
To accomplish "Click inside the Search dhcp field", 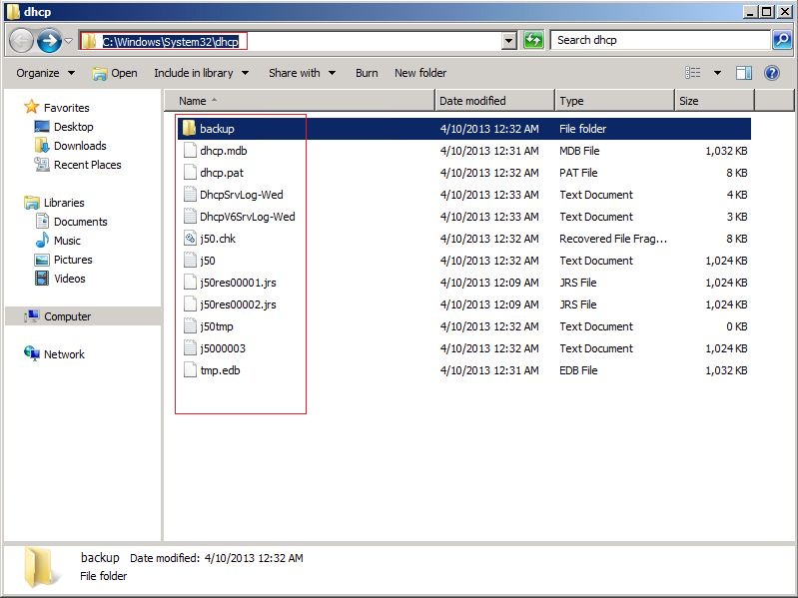I will tap(659, 40).
